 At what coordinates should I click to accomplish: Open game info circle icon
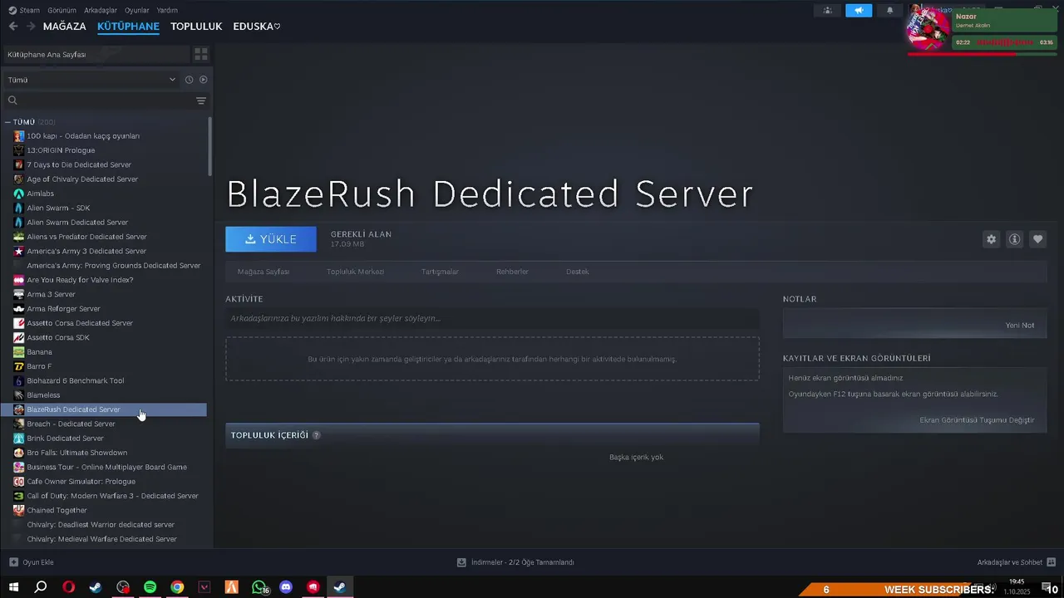[1014, 239]
